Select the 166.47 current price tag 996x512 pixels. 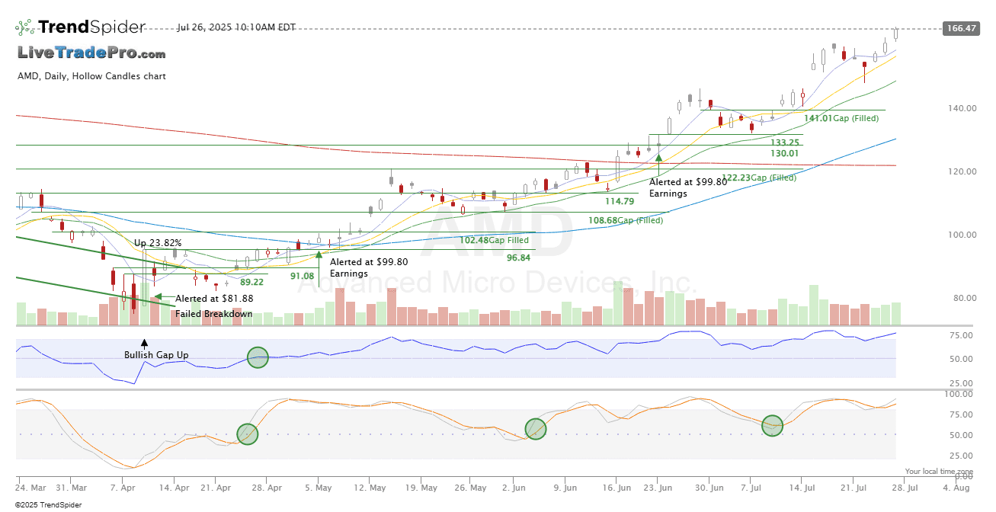pos(960,28)
